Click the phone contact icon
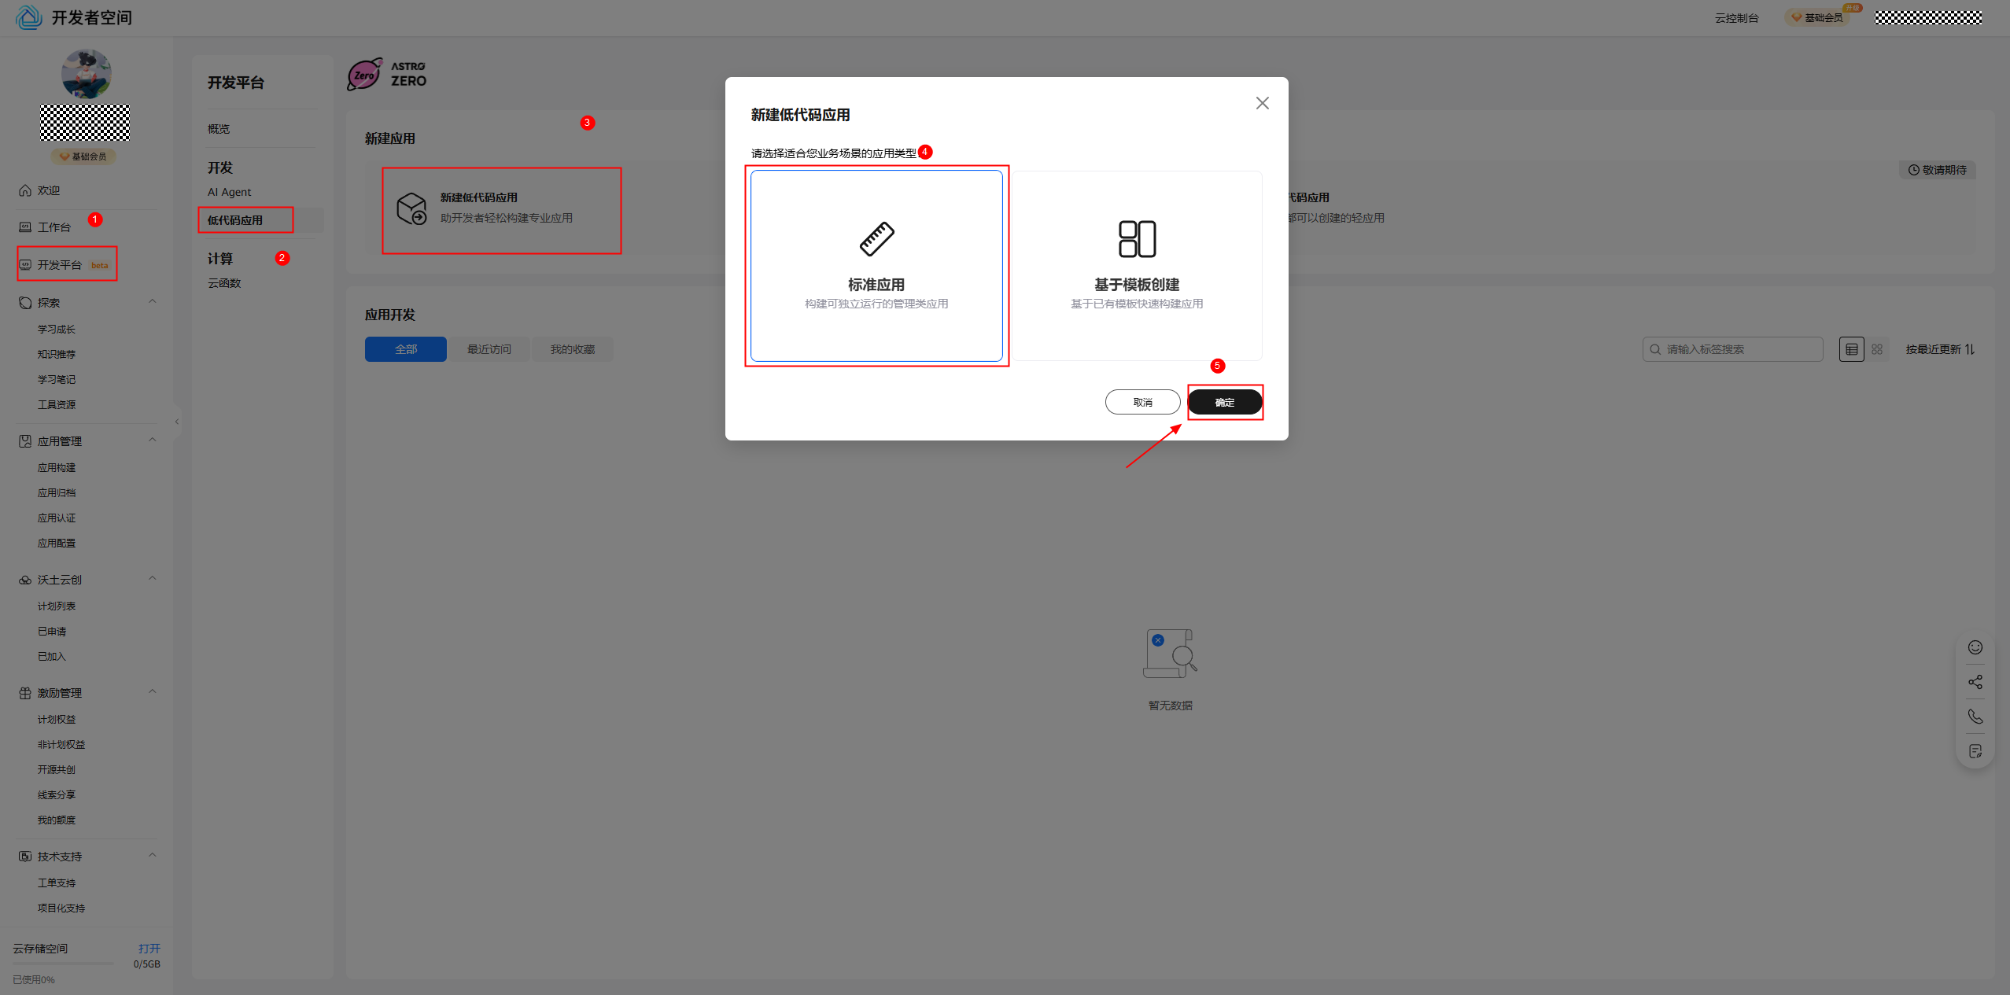Image resolution: width=2010 pixels, height=995 pixels. click(1975, 717)
